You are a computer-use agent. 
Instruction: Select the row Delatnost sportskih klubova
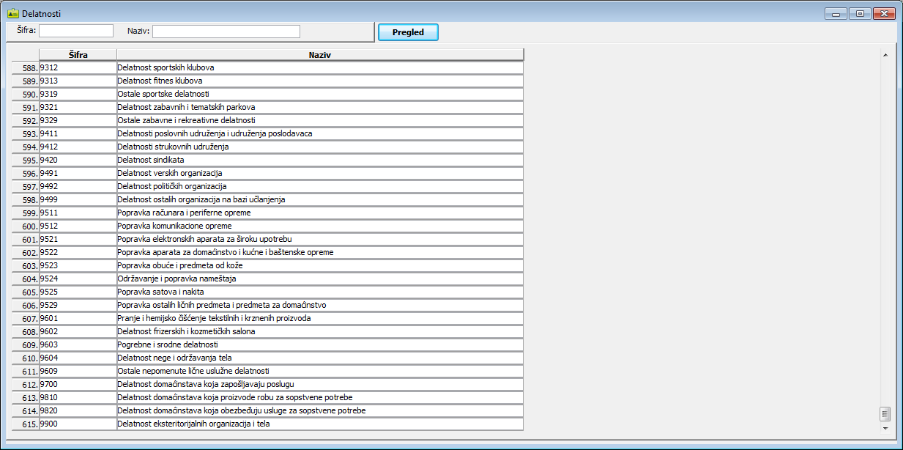click(320, 67)
